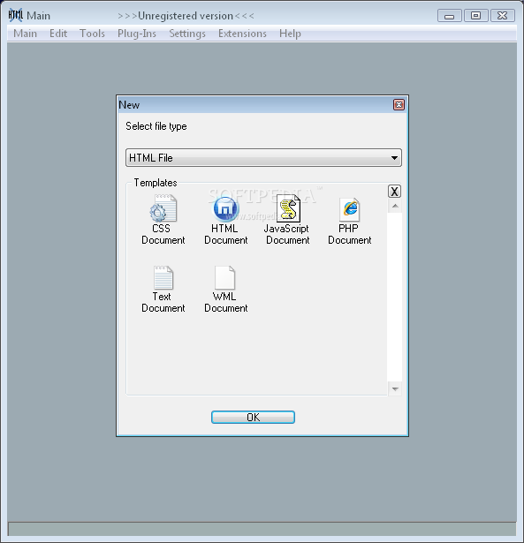Screen dimensions: 524x543
Task: Select the PHP Document template icon
Action: [350, 209]
